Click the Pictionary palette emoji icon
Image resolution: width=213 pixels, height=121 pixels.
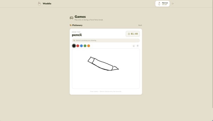71,25
